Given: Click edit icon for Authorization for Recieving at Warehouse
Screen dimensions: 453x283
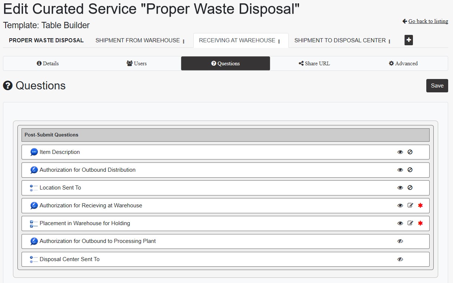Looking at the screenshot, I should click(x=410, y=205).
